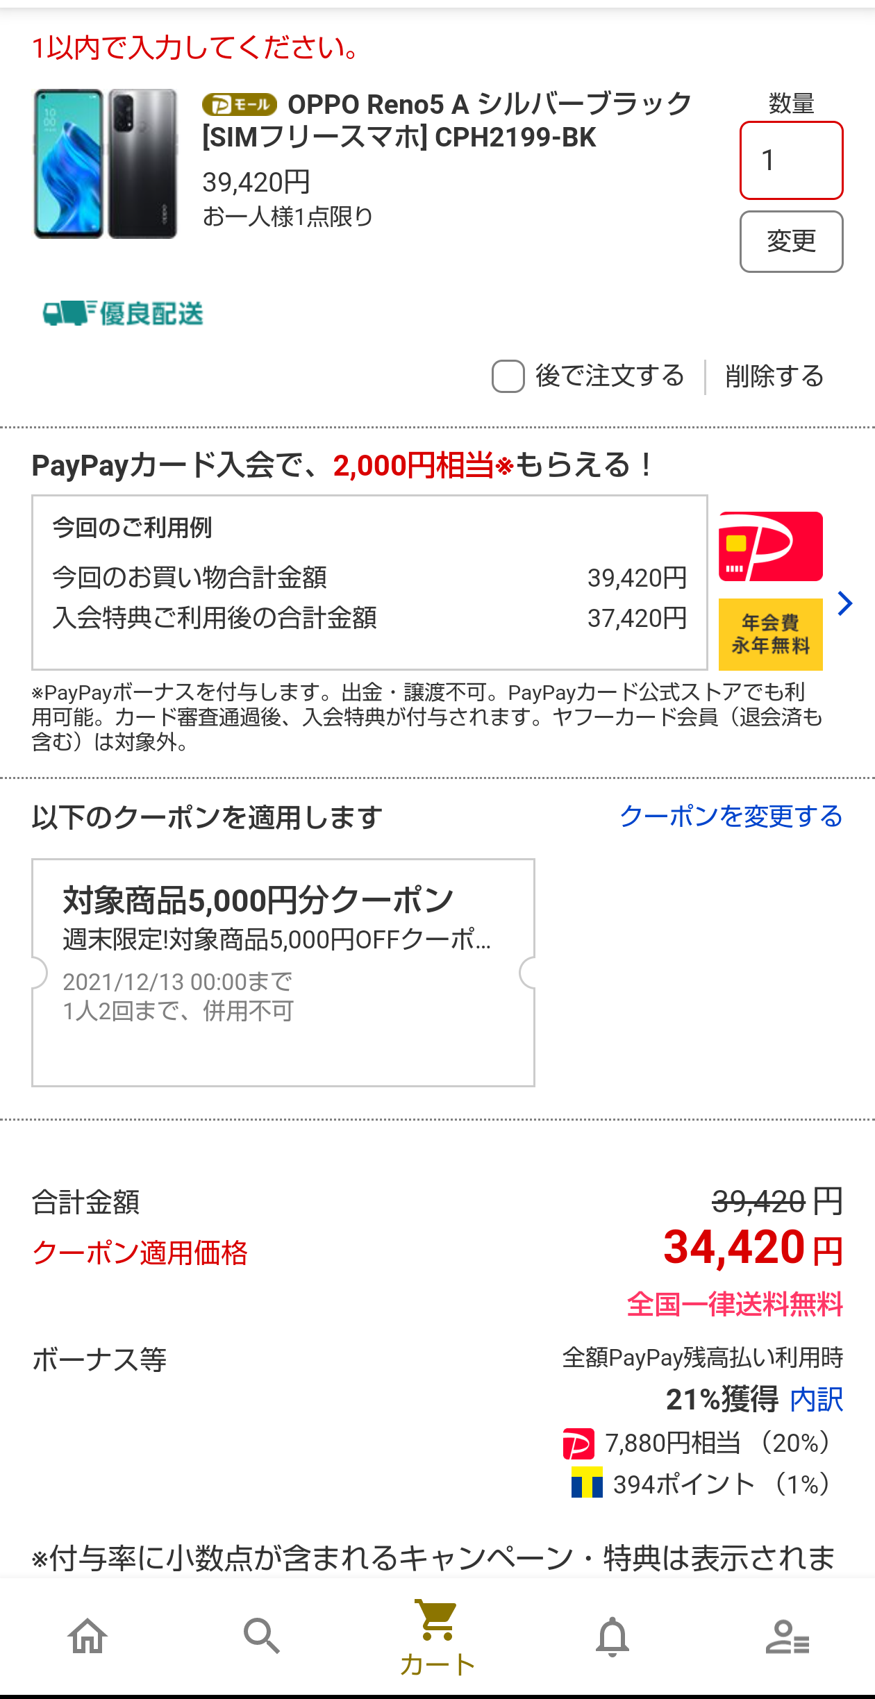Tap the PayPay mall badge icon
Screen dimensions: 875x1699
click(240, 105)
